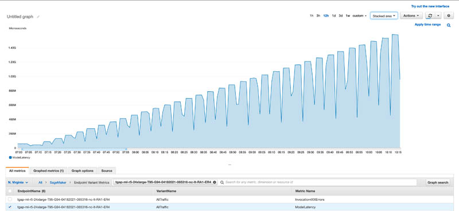Select the 1h time range
This screenshot has height=211, width=459.
pyautogui.click(x=312, y=16)
